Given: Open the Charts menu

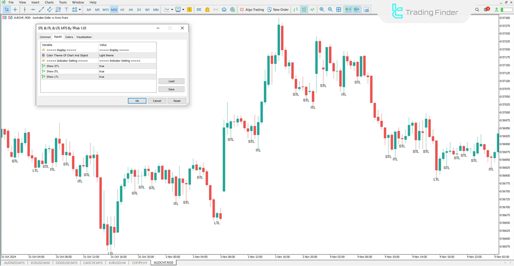Looking at the screenshot, I should 49,2.
